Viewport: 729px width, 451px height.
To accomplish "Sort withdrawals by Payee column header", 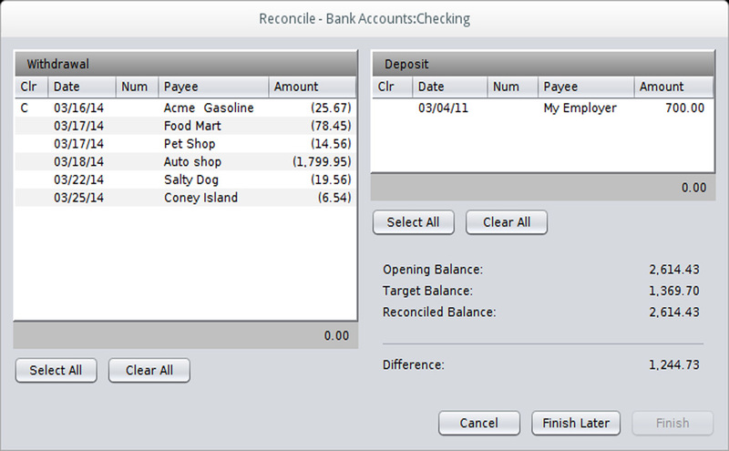I will point(213,87).
